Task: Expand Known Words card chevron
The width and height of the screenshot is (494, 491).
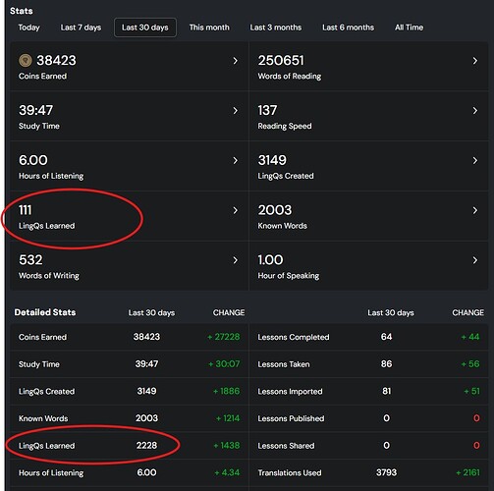Action: [475, 210]
